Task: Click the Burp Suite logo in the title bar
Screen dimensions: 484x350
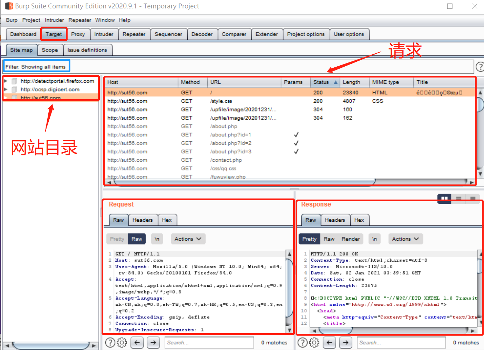Action: click(x=9, y=6)
